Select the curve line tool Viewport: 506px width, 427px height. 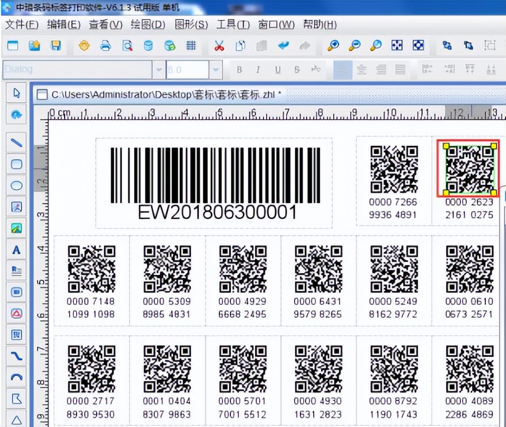pyautogui.click(x=17, y=356)
